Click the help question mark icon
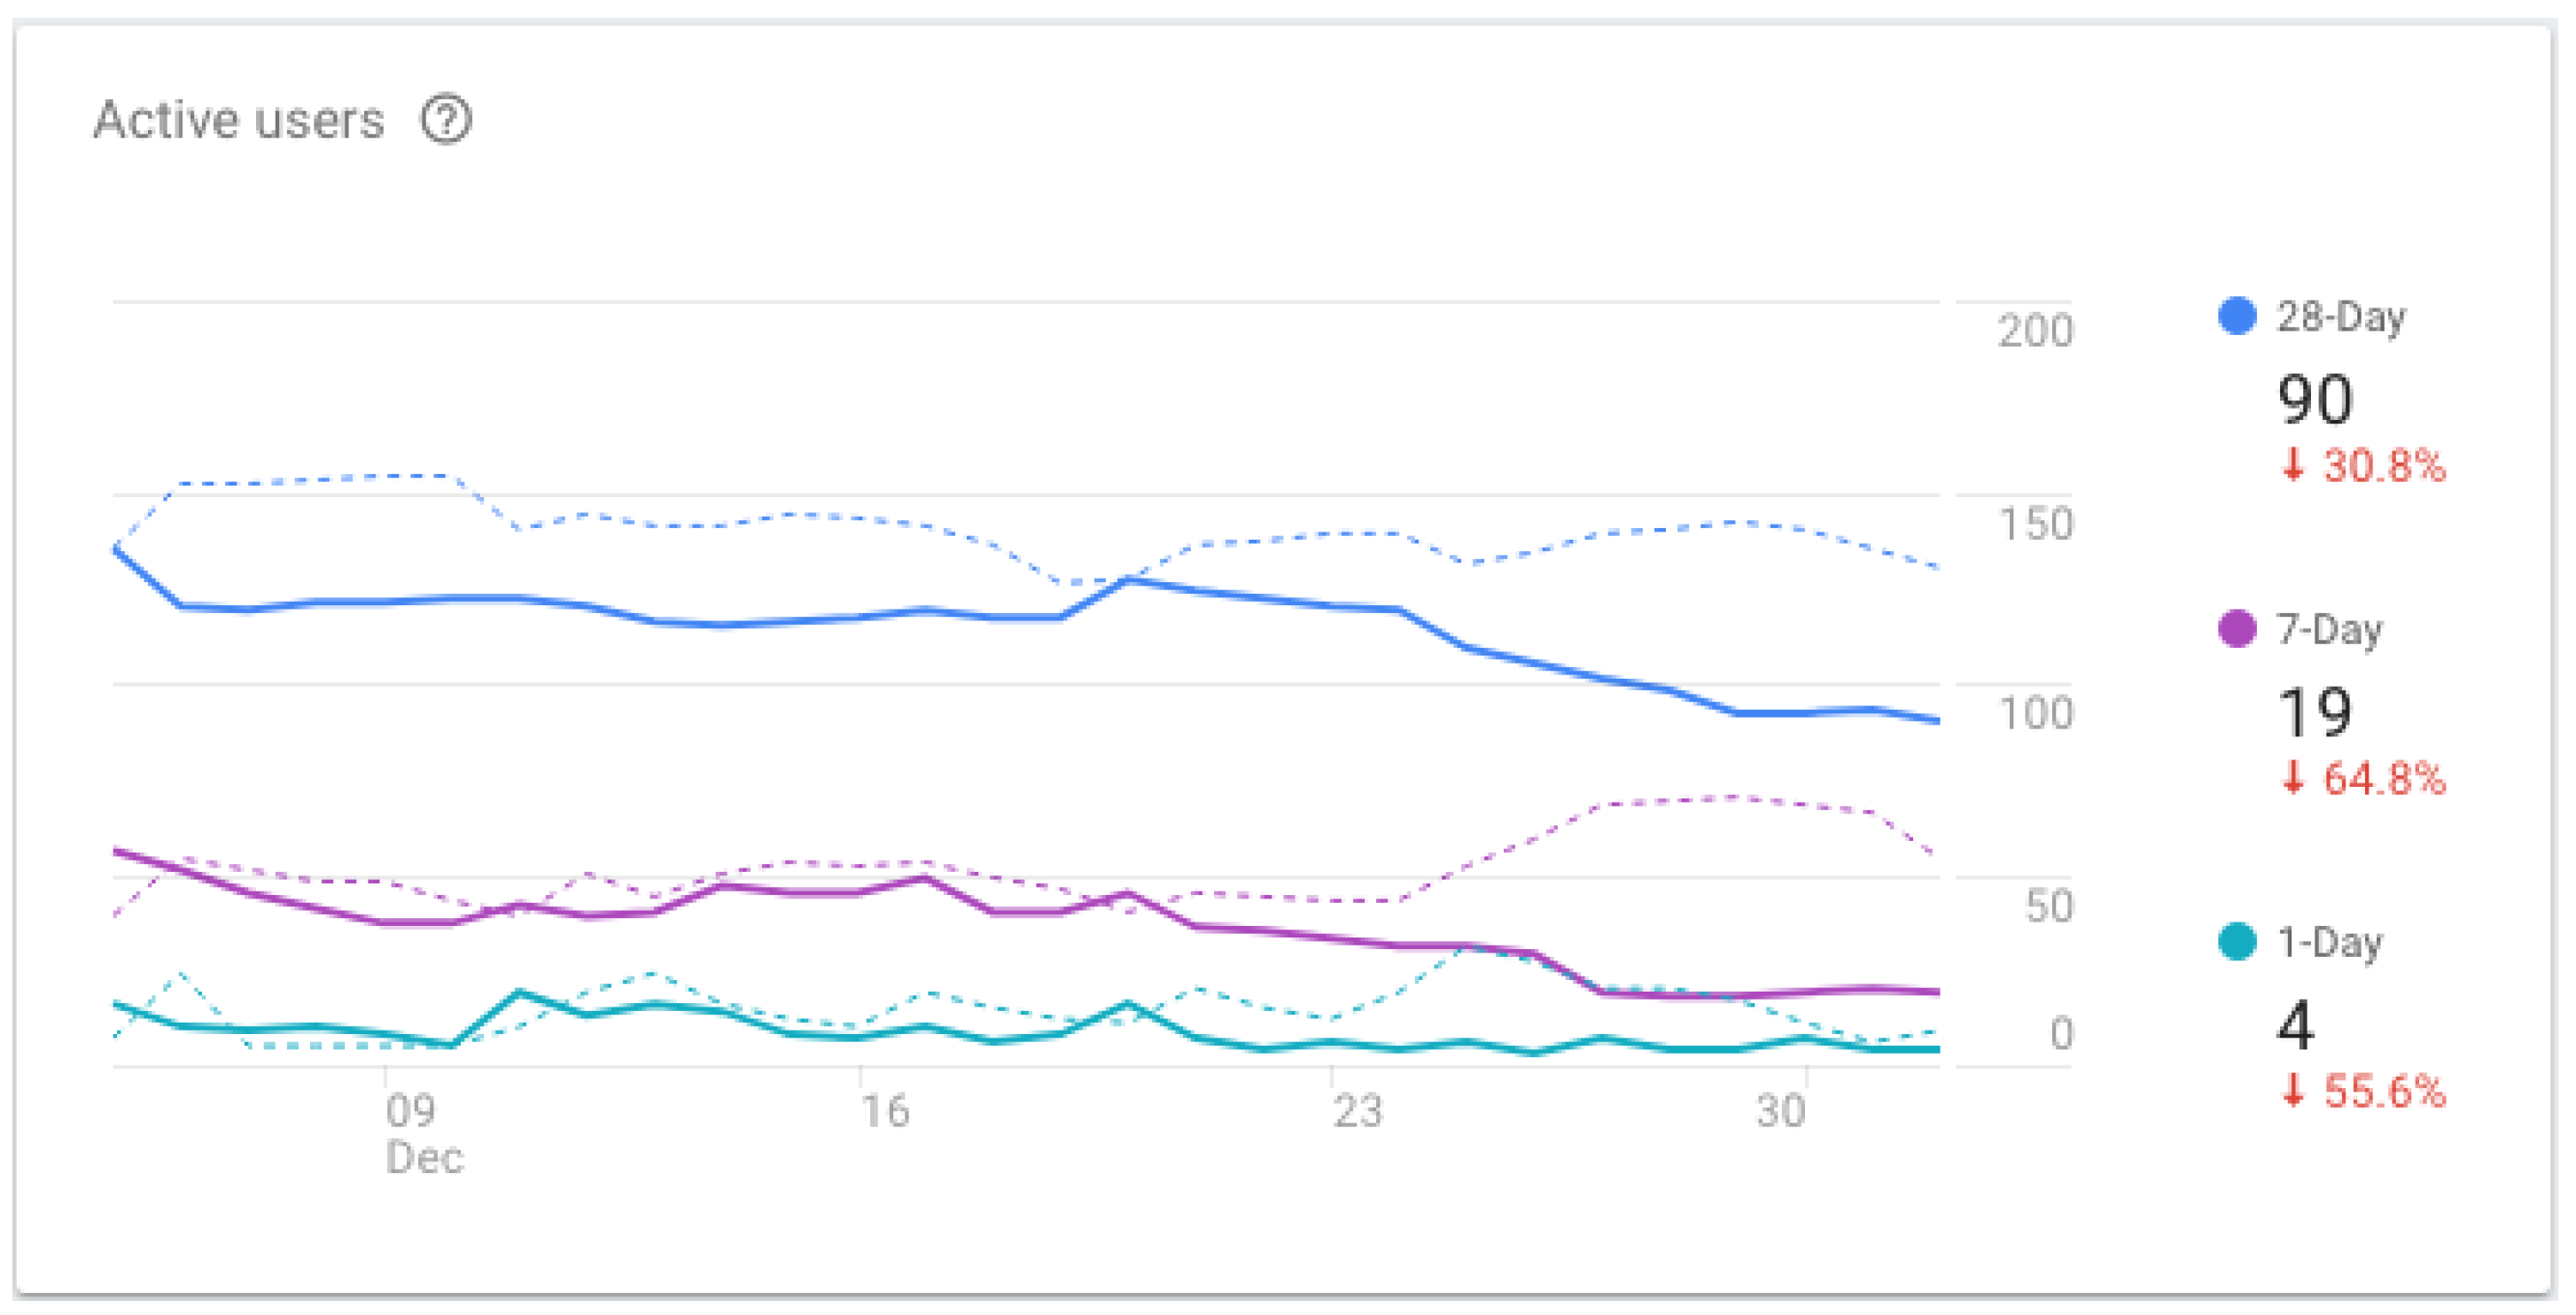The width and height of the screenshot is (2576, 1315). 445,120
